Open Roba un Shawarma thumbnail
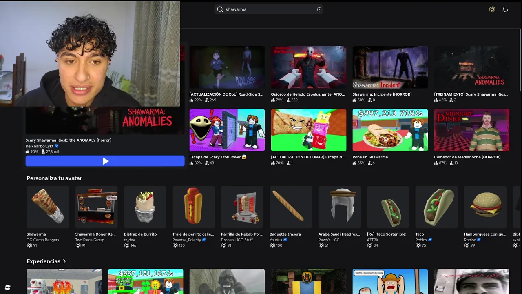Image resolution: width=522 pixels, height=294 pixels. click(390, 130)
